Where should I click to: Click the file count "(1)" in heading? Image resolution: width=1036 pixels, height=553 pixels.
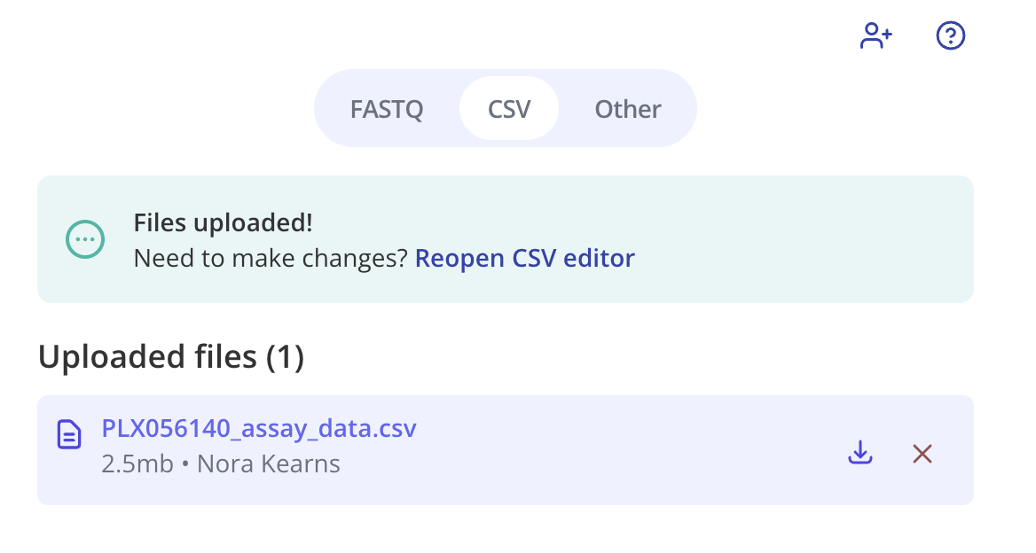point(285,357)
